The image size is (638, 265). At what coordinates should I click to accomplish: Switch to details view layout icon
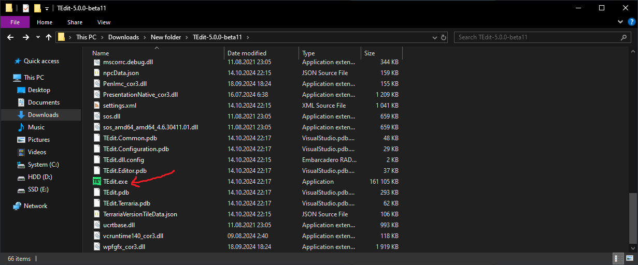[619, 259]
